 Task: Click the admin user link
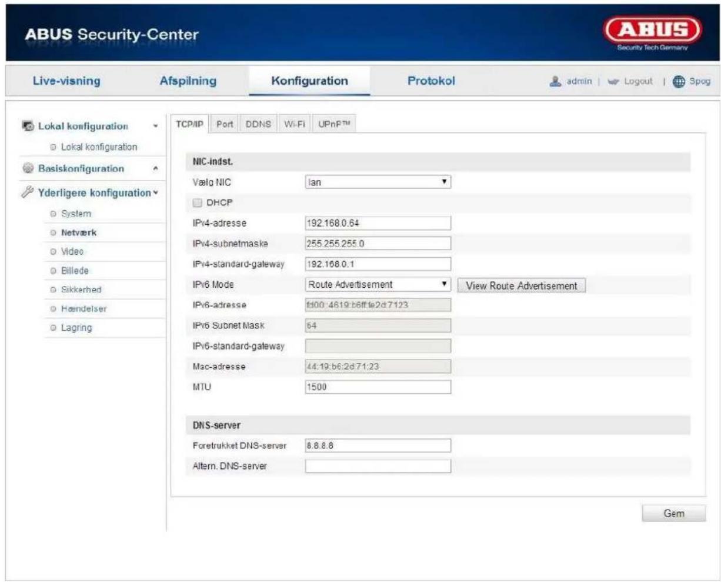tap(579, 82)
